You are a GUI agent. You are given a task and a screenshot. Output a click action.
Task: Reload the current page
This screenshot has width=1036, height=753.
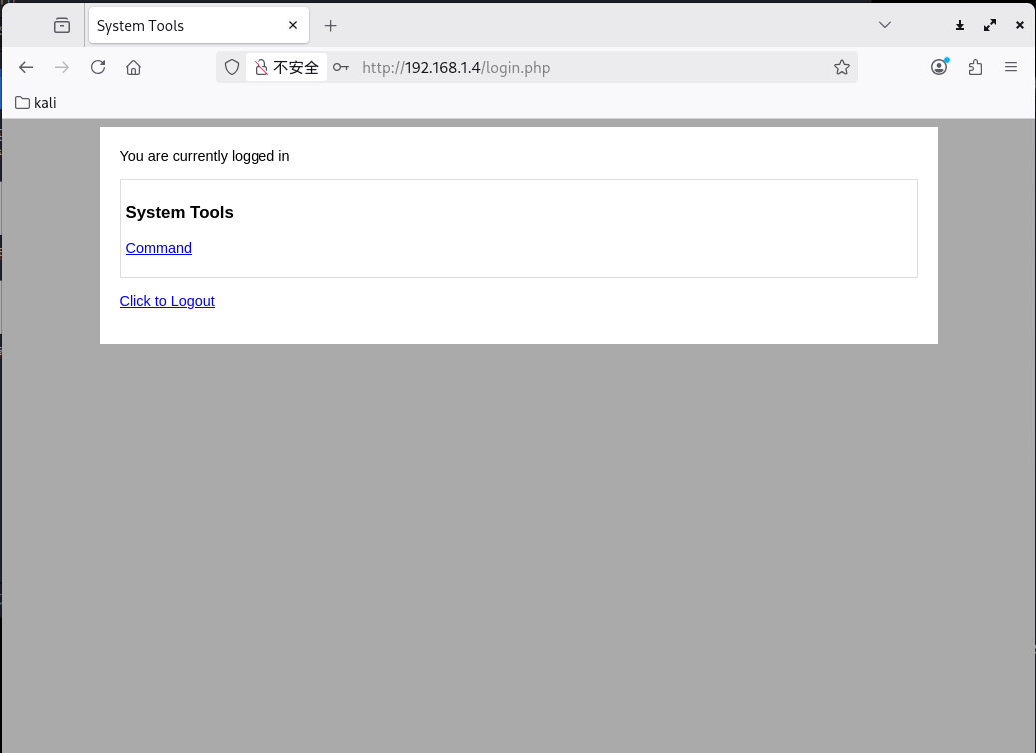[98, 67]
